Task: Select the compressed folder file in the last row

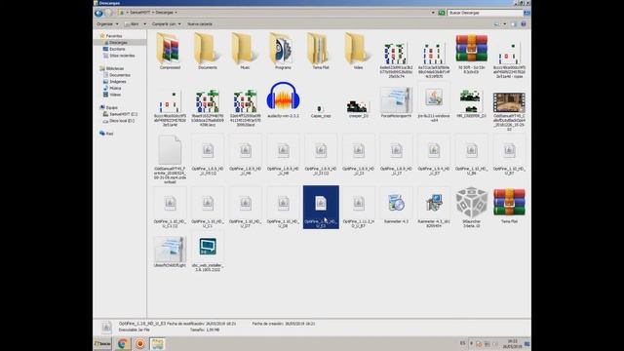Action: 170,251
